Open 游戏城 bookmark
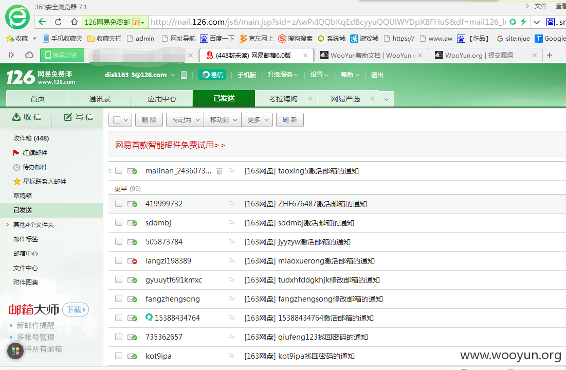 pyautogui.click(x=364, y=38)
